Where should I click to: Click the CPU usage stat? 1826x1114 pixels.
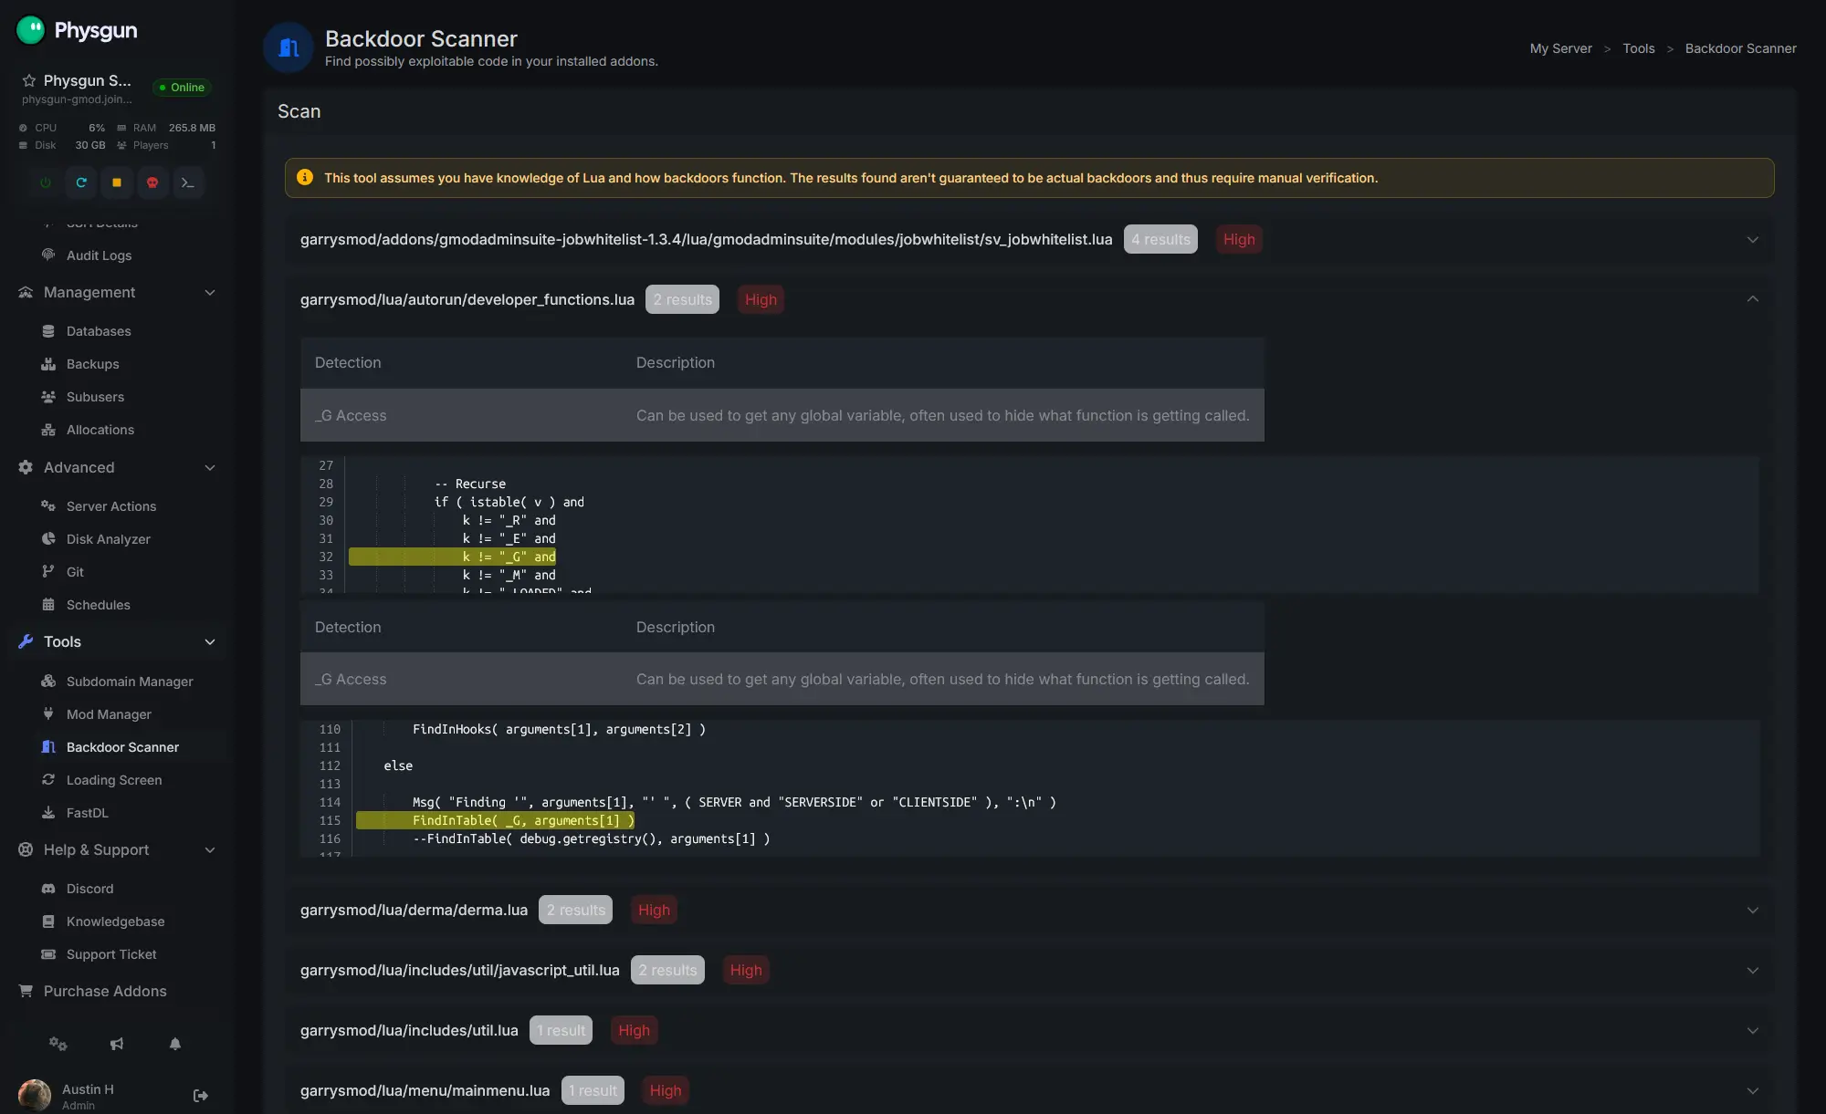61,128
